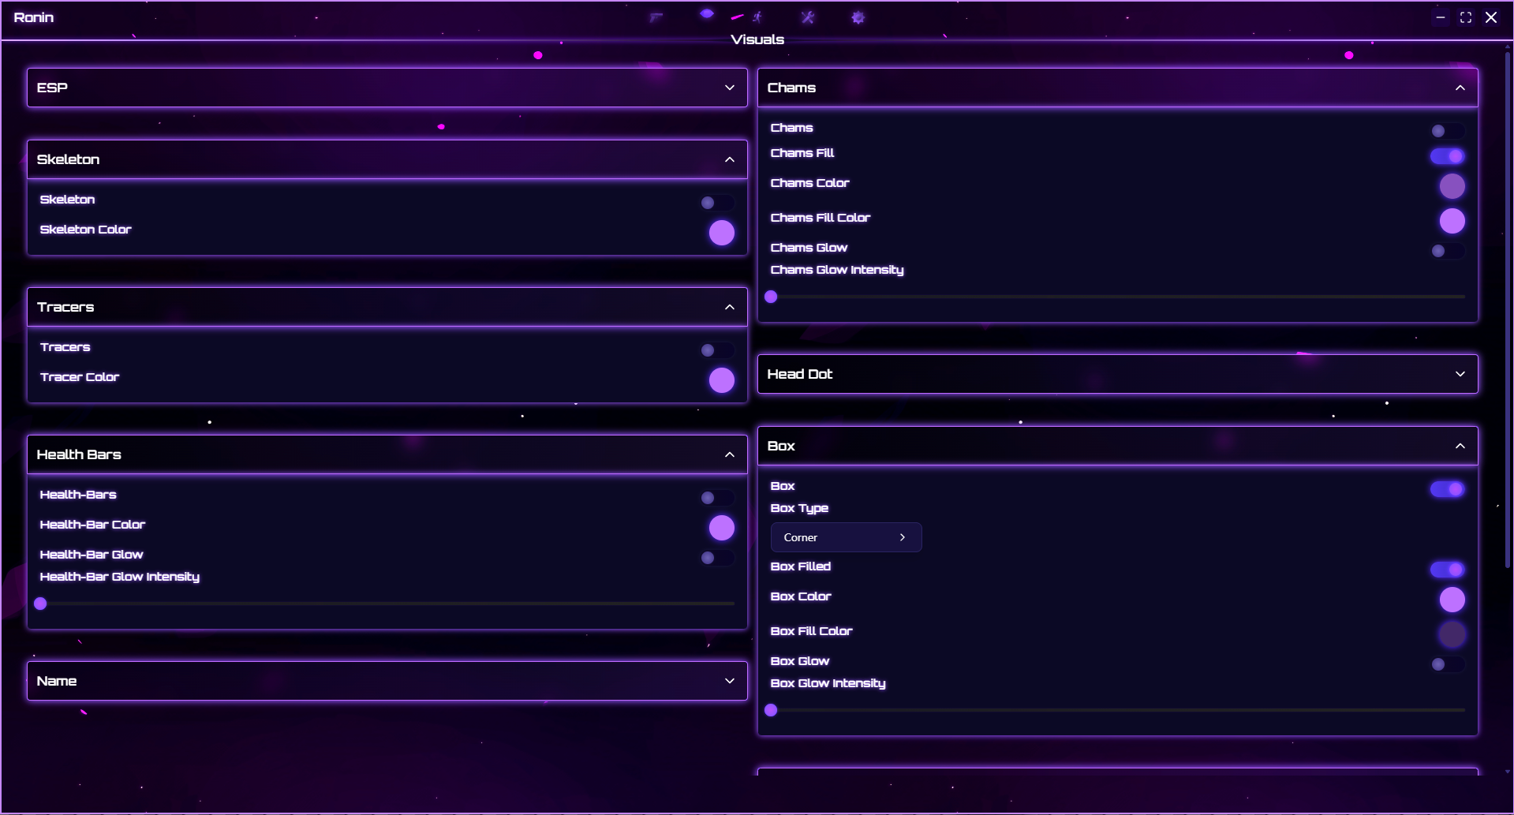The image size is (1514, 815).
Task: Minimize the Ronin window
Action: (x=1440, y=17)
